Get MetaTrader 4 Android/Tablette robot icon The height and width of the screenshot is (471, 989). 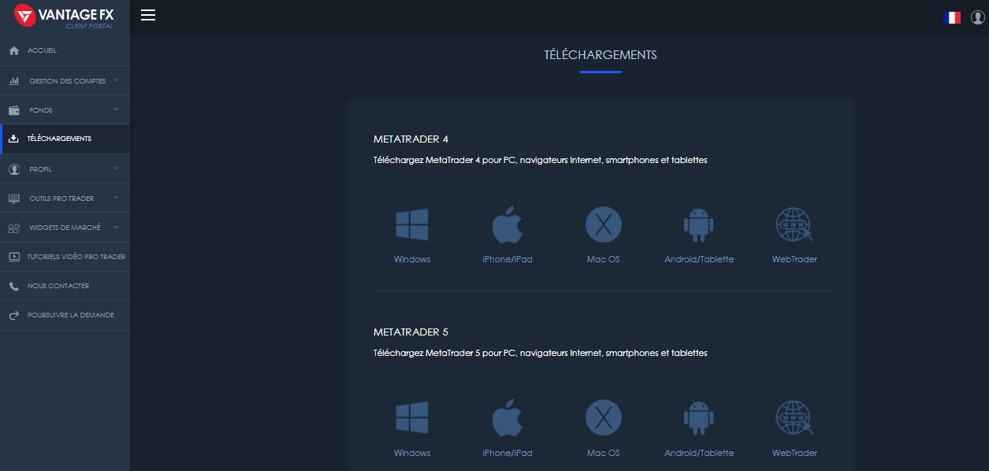click(x=698, y=224)
